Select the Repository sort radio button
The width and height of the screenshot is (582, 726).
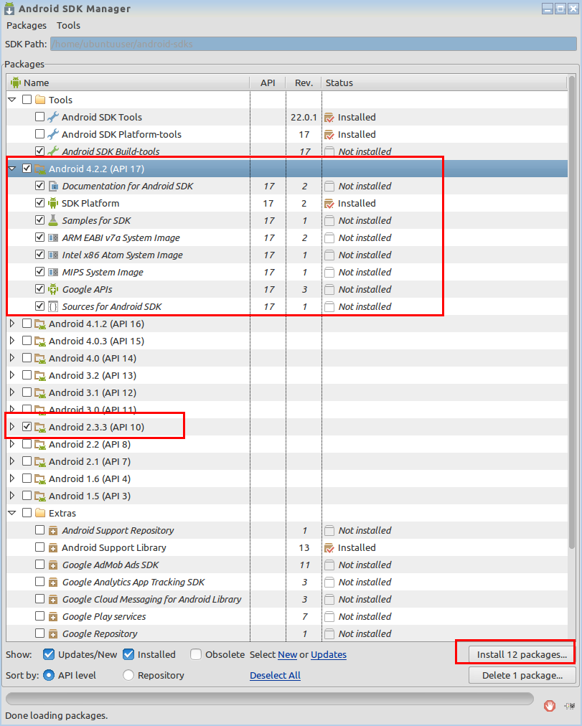point(128,675)
